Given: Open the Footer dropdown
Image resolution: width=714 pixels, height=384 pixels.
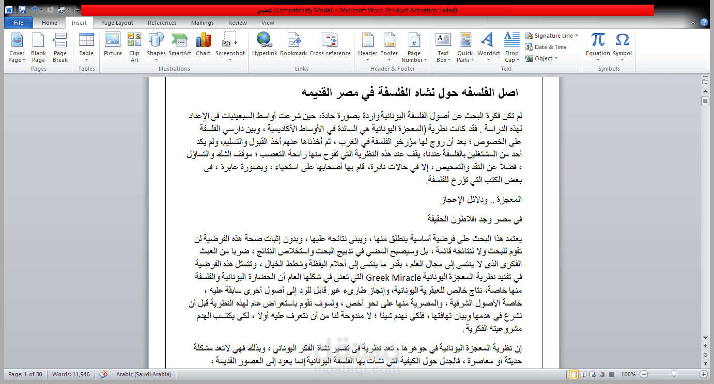Looking at the screenshot, I should click(x=389, y=47).
